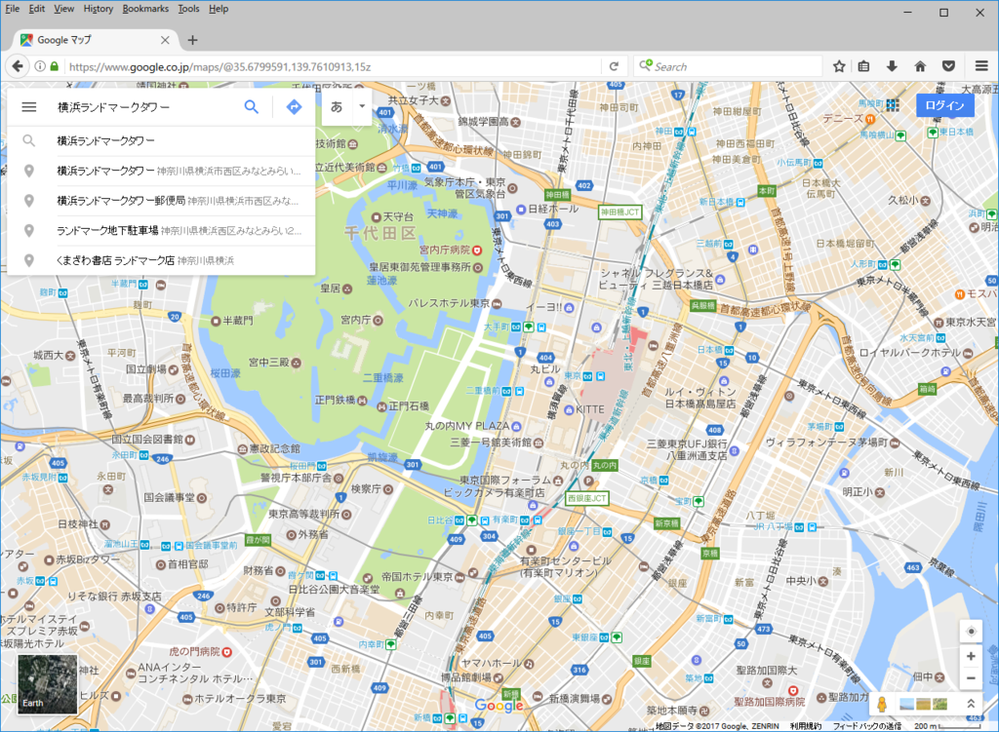
Task: Click the green secure connection padlock
Action: pyautogui.click(x=55, y=66)
